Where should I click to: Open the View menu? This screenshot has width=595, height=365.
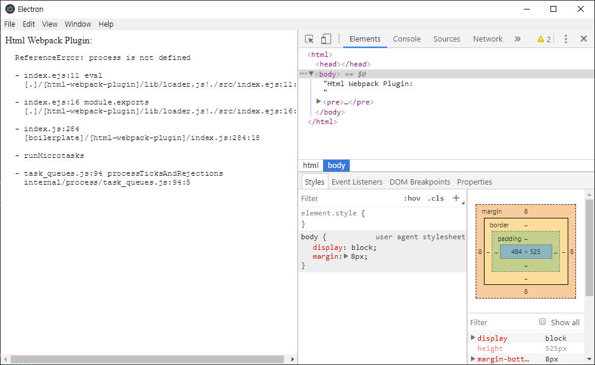50,24
